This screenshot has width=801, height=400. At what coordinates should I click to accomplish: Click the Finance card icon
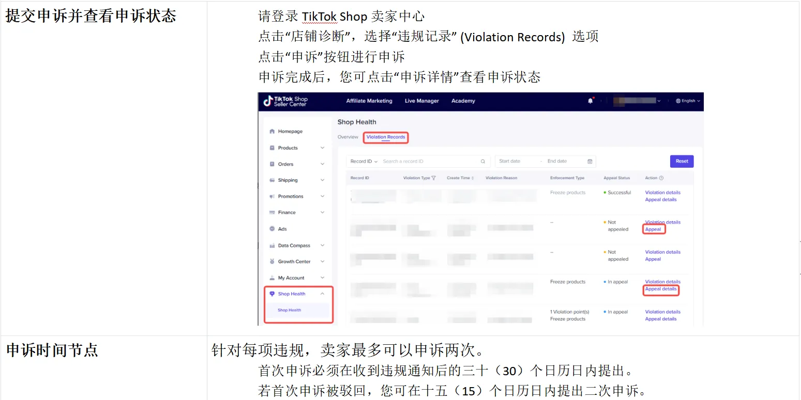[272, 213]
